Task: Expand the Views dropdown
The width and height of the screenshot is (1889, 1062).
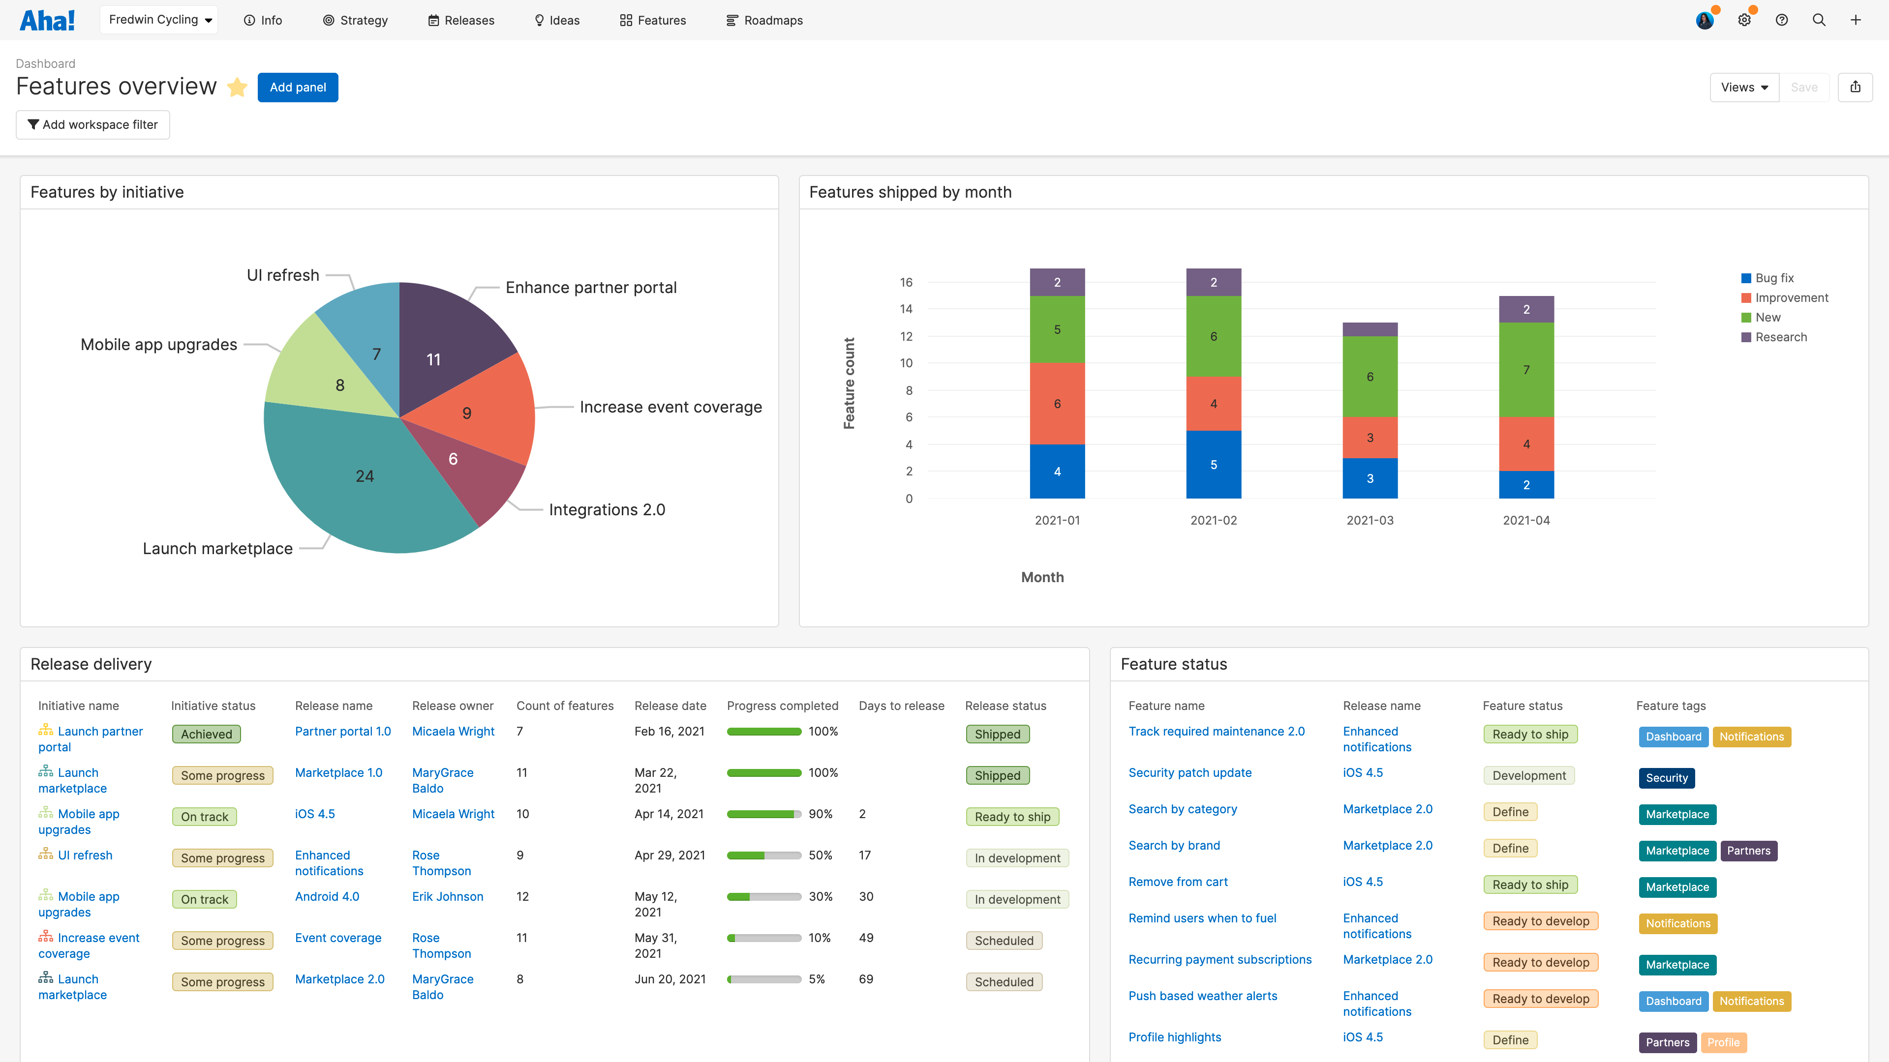Action: tap(1744, 87)
